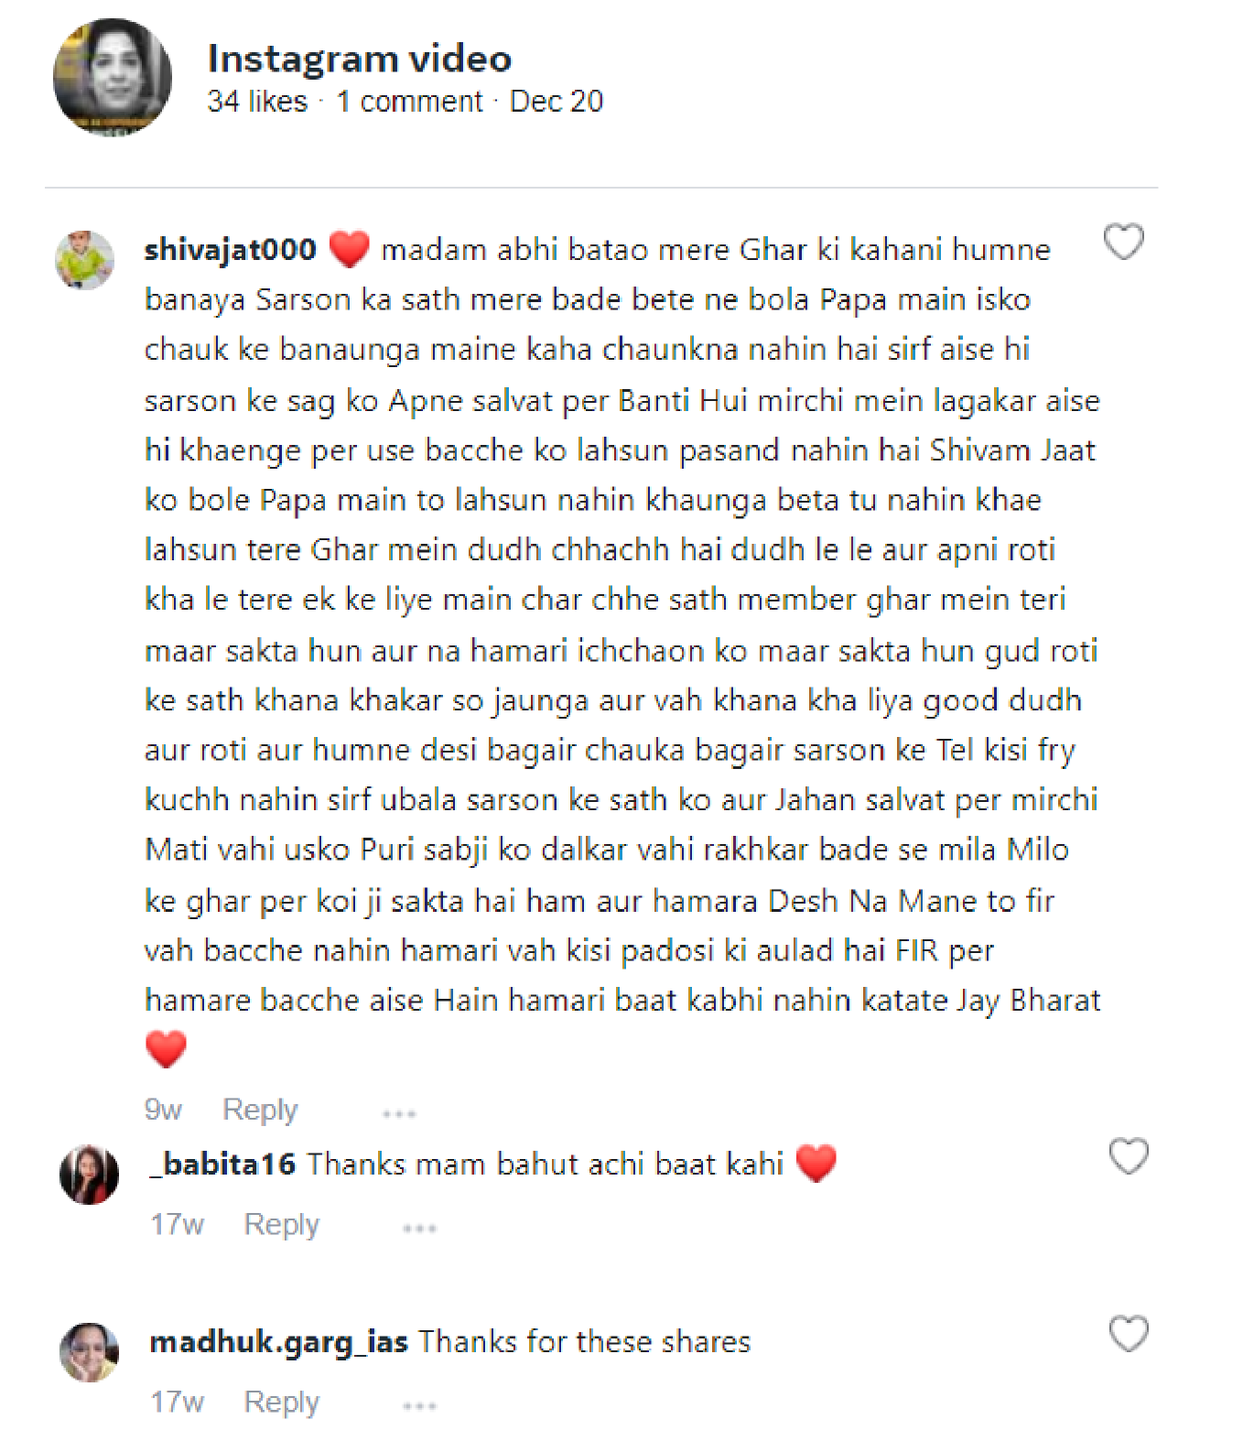Like shivajat000's comment with heart icon

[1123, 243]
